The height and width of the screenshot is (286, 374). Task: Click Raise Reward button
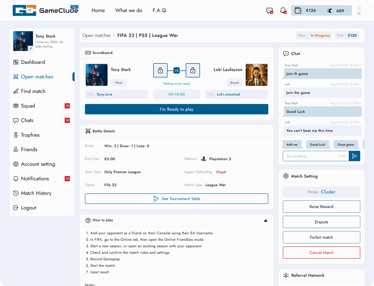(x=322, y=207)
